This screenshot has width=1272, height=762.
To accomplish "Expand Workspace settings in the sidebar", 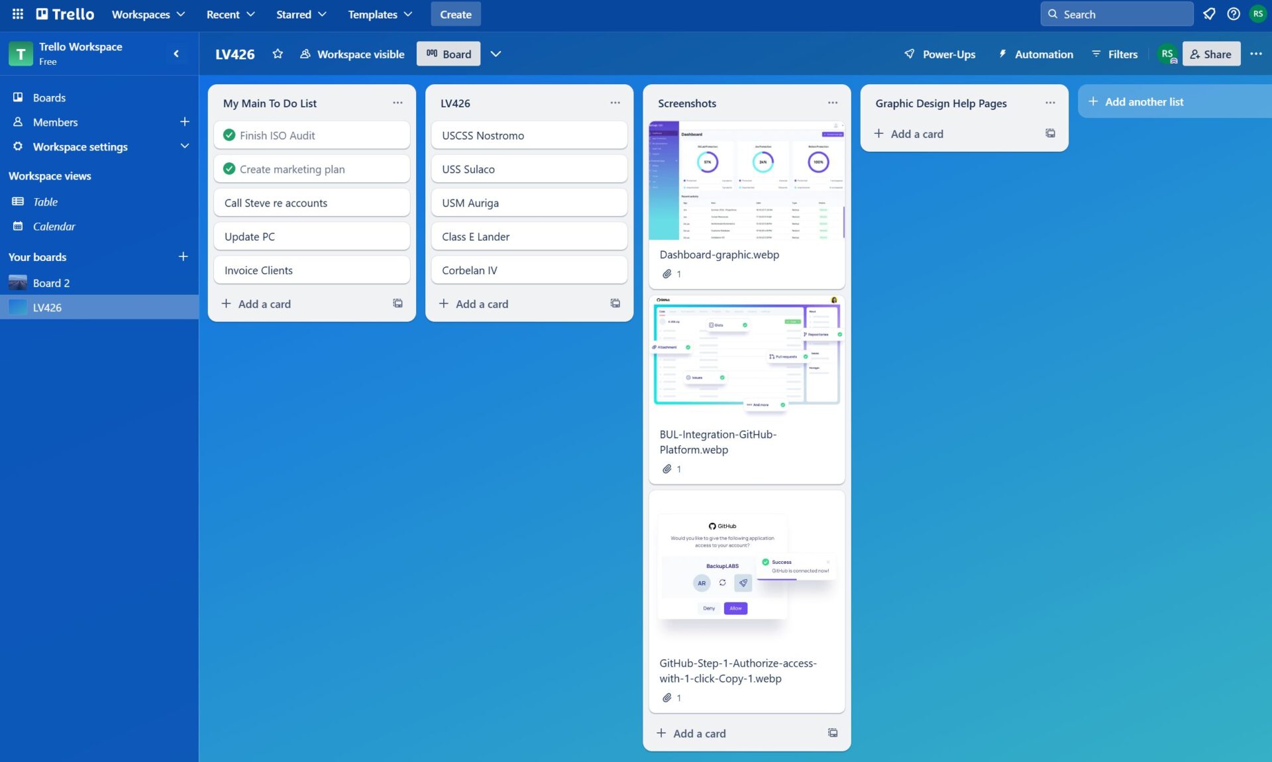I will [x=99, y=146].
